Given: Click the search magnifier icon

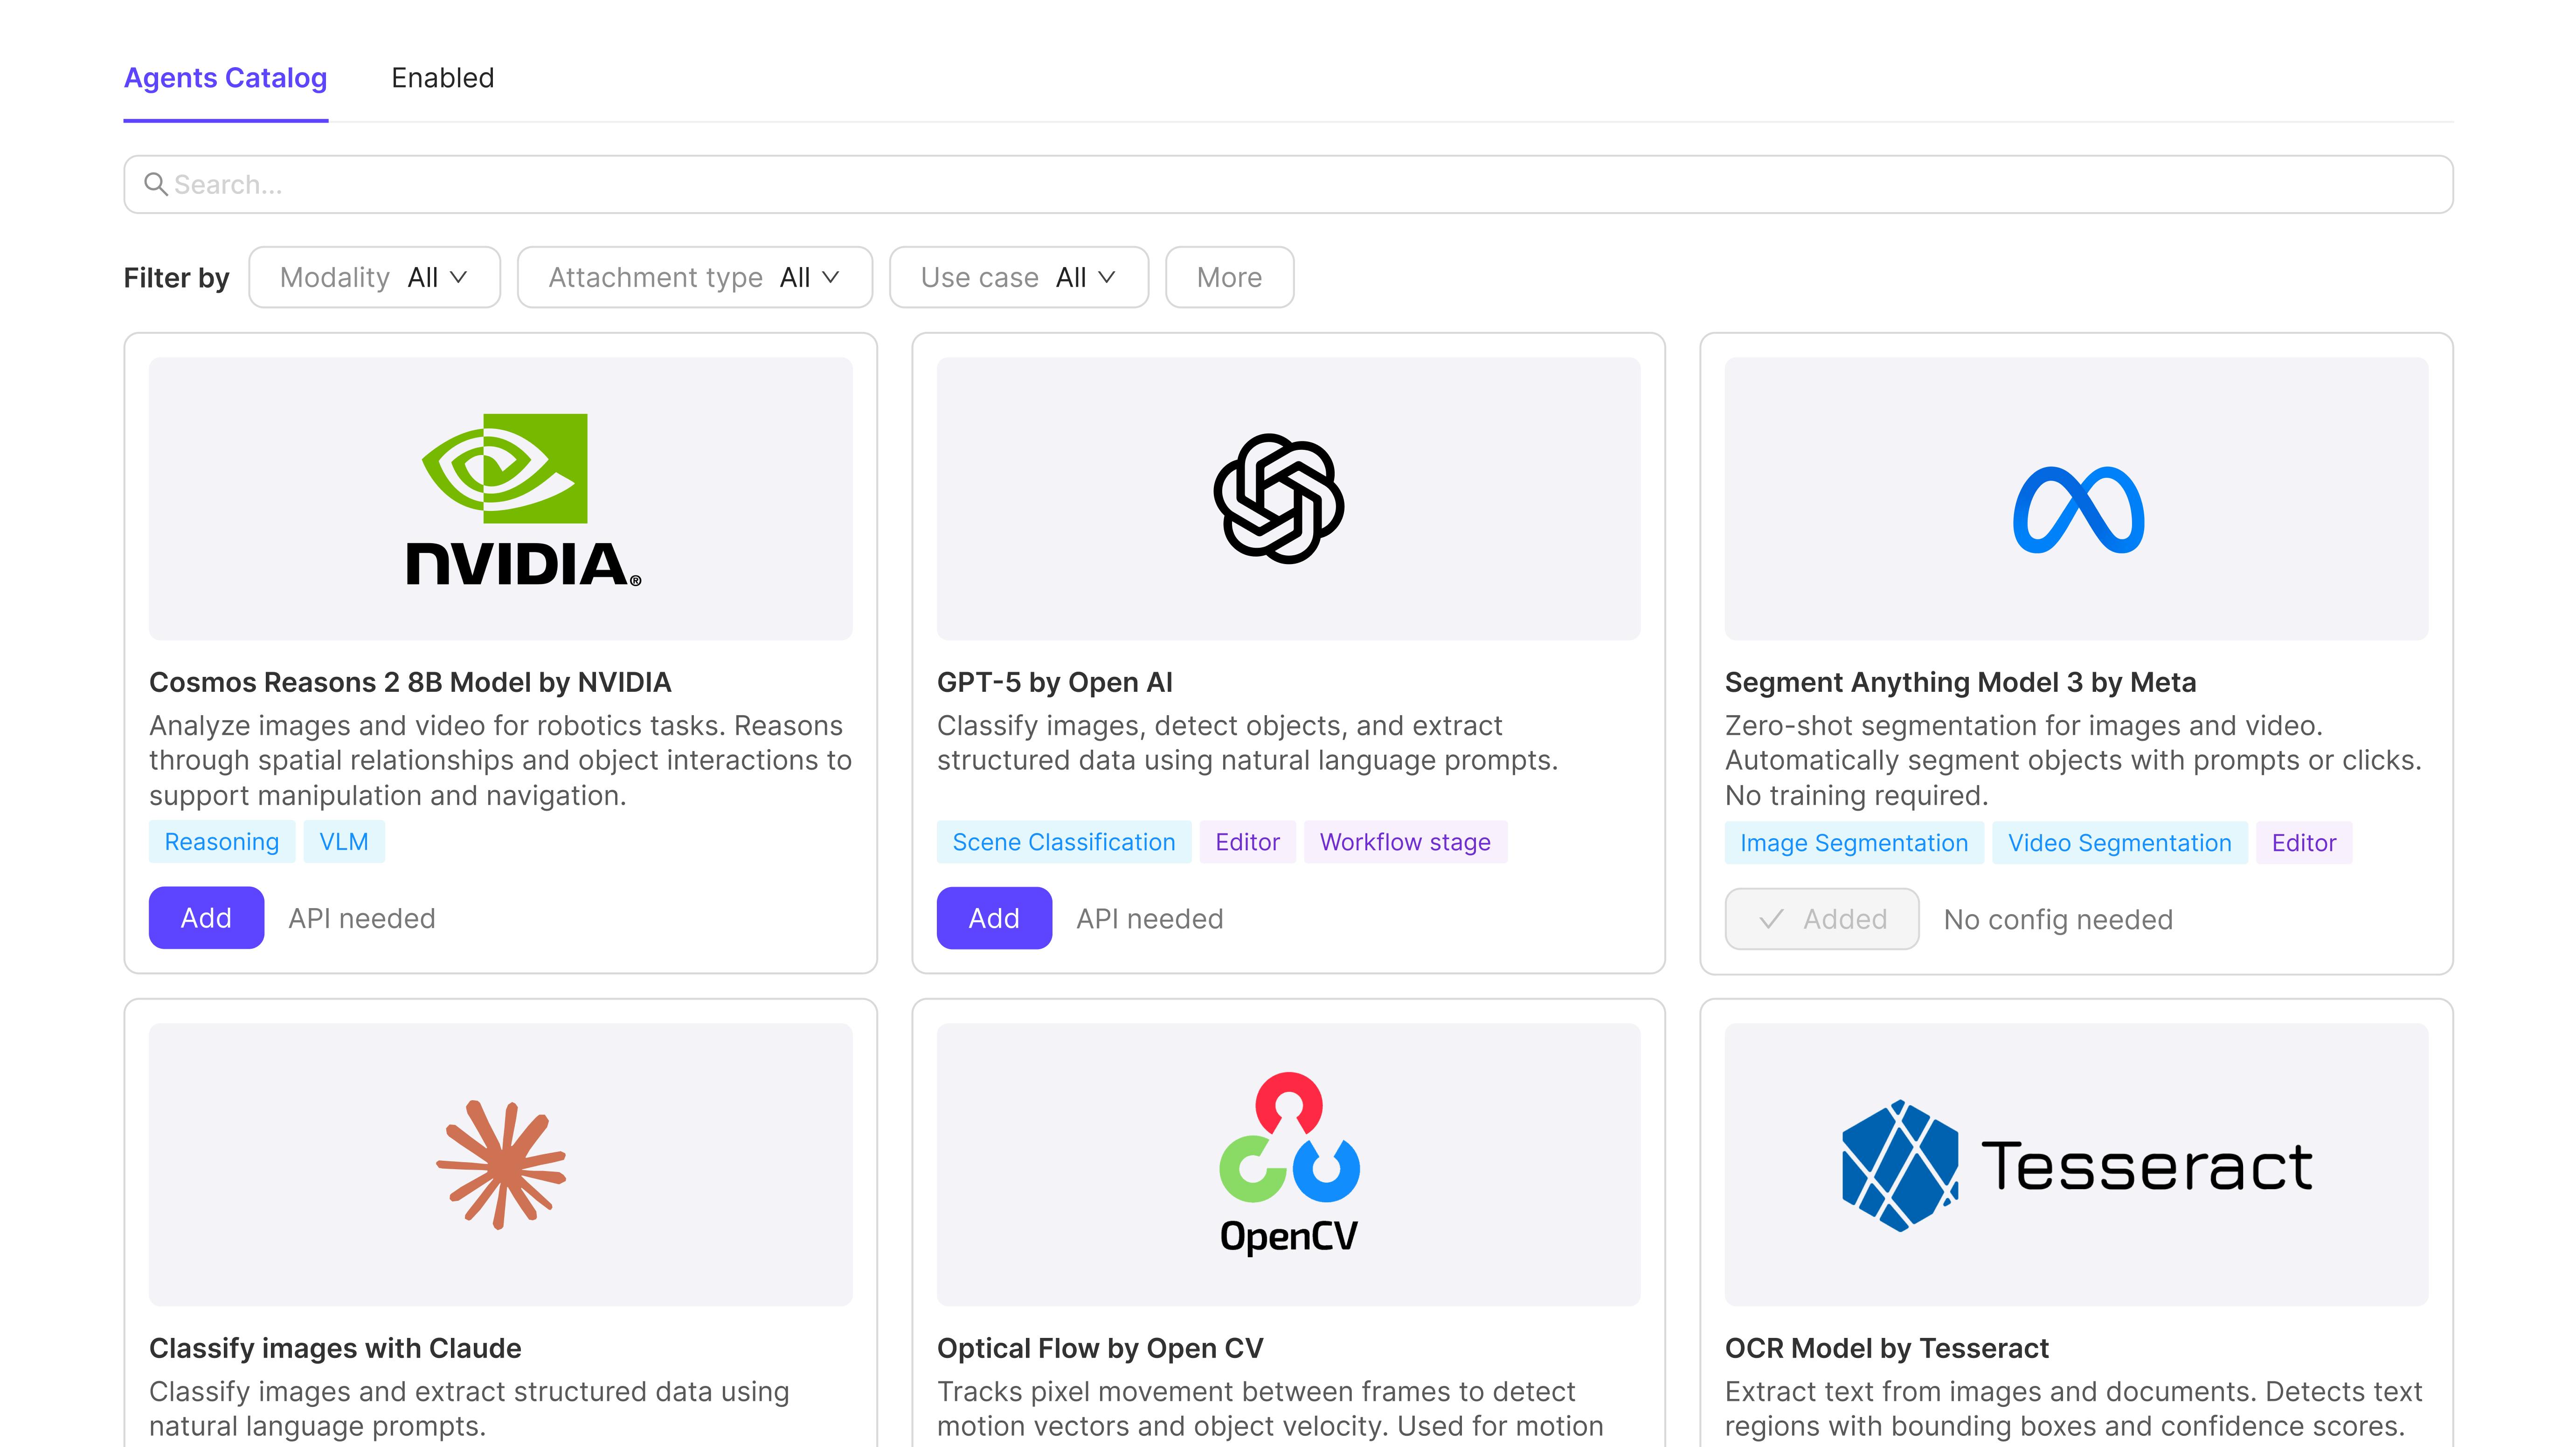Looking at the screenshot, I should point(155,184).
